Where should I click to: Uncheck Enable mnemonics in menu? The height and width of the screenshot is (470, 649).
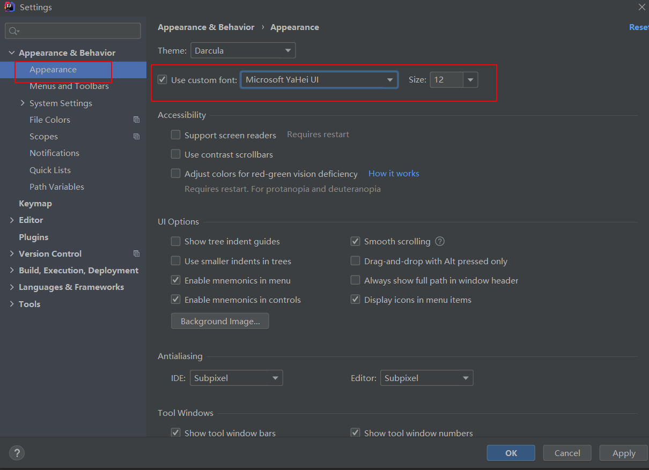click(175, 280)
